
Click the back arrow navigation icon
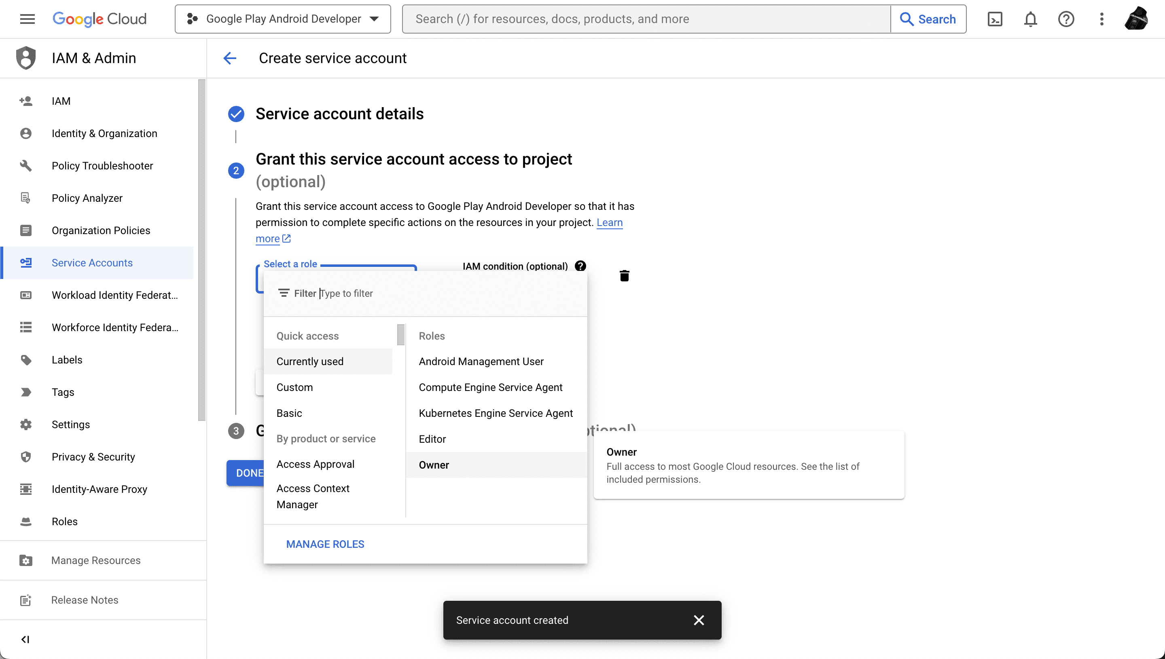pos(230,57)
